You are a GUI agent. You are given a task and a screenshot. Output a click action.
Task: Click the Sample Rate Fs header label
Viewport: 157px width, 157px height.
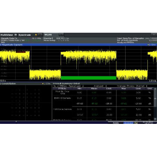coord(9,38)
